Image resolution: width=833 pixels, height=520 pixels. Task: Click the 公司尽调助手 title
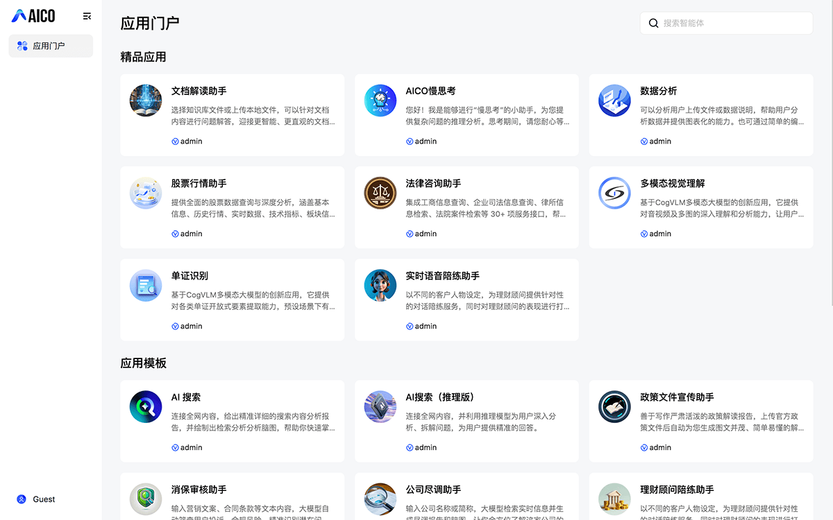(433, 489)
